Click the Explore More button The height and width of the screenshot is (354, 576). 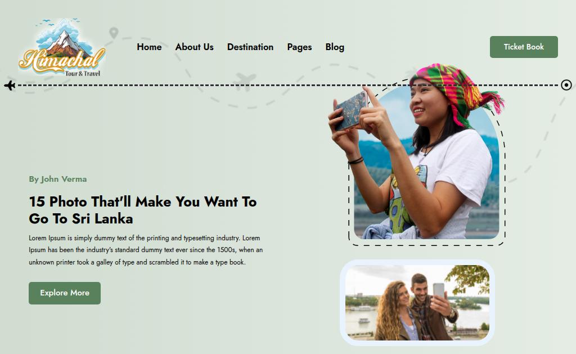65,293
